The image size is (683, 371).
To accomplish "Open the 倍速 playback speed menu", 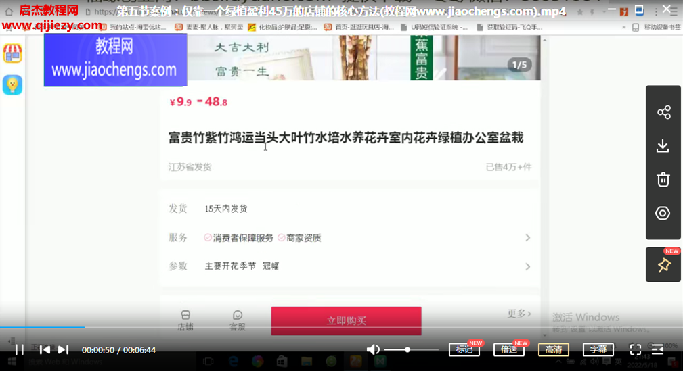I will click(509, 349).
